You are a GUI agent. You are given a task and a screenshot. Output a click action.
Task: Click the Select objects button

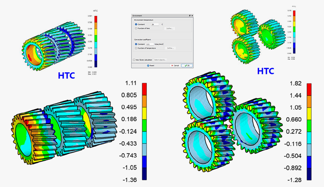[160, 60]
